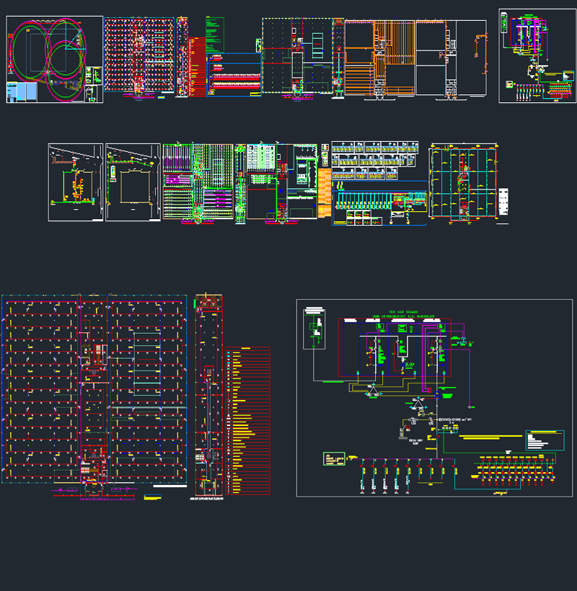Screen dimensions: 577x591
Task: Click the yellow dashed-border floor plan
Action: pos(296,55)
